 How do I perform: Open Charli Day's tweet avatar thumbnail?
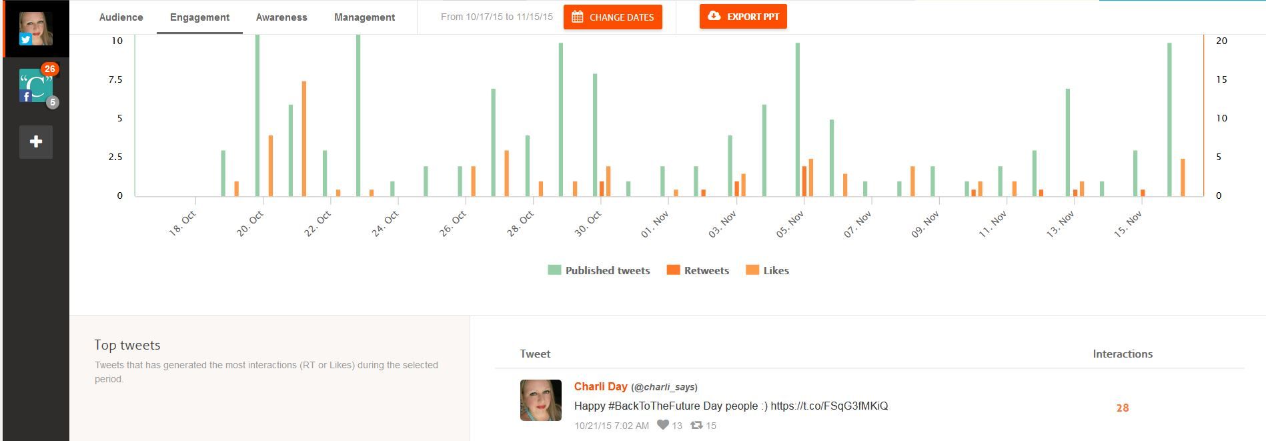click(541, 400)
